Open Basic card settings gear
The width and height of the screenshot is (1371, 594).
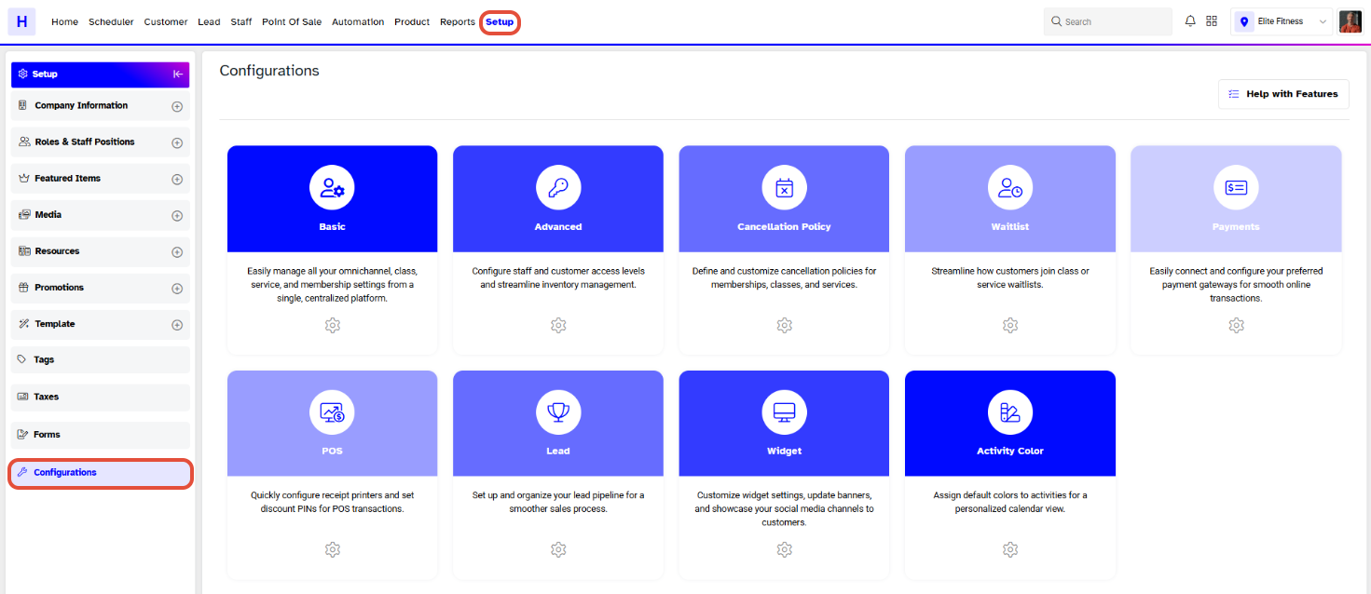click(x=332, y=325)
